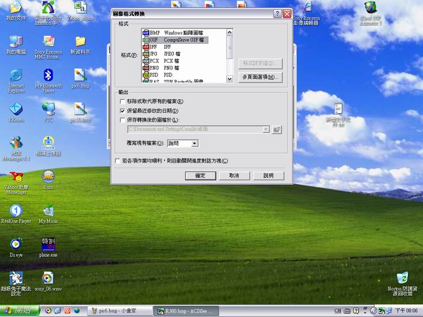423x317 pixels.
Task: Launch Yahoo! Messenger desktop shortcut
Action: pos(16,183)
